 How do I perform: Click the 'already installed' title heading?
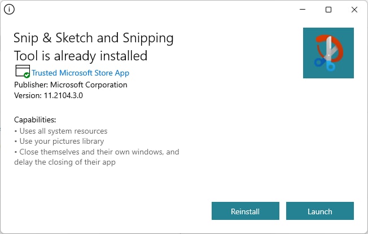81,56
